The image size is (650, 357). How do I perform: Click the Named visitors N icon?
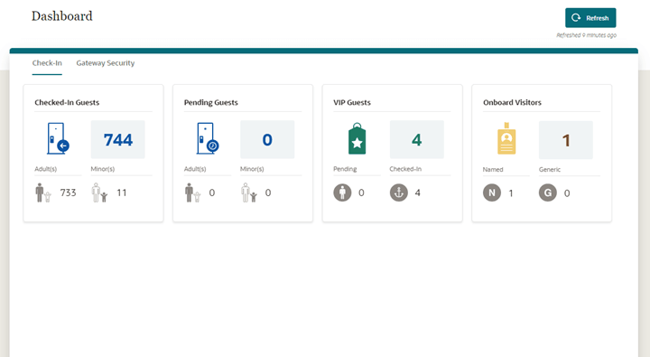(x=492, y=193)
